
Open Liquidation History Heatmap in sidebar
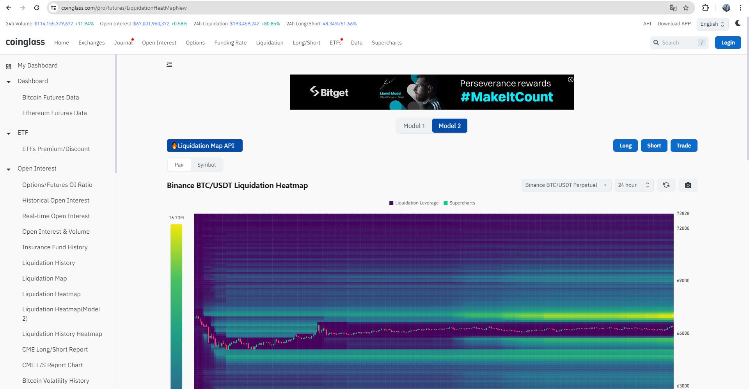[62, 334]
